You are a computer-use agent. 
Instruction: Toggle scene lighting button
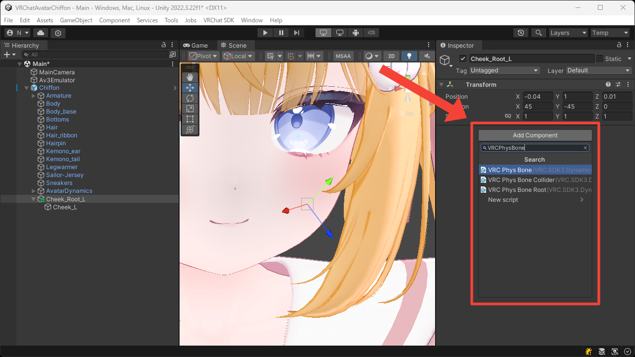point(409,56)
